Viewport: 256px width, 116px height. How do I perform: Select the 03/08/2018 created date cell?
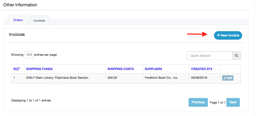[199, 78]
